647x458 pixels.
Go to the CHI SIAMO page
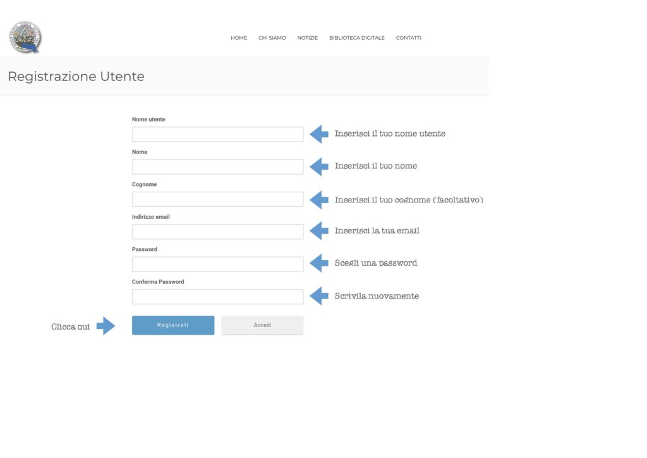pyautogui.click(x=272, y=38)
